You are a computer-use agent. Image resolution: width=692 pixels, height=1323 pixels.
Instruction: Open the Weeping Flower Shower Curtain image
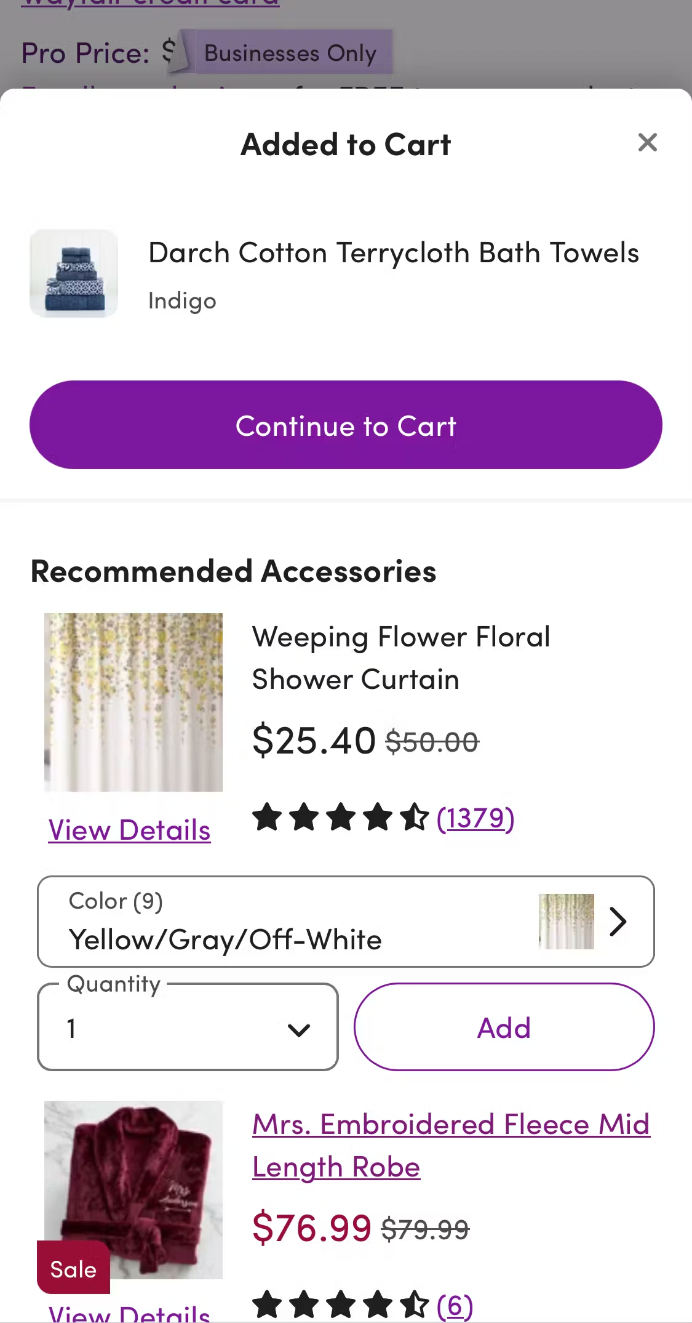coord(133,702)
